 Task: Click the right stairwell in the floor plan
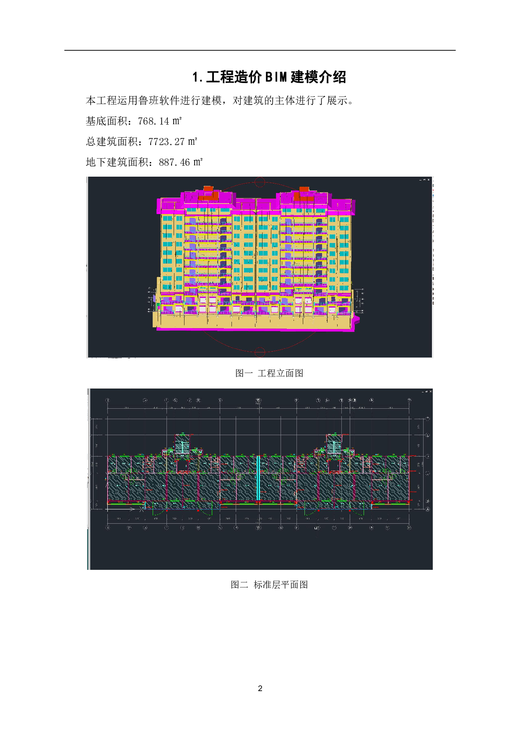(x=334, y=444)
